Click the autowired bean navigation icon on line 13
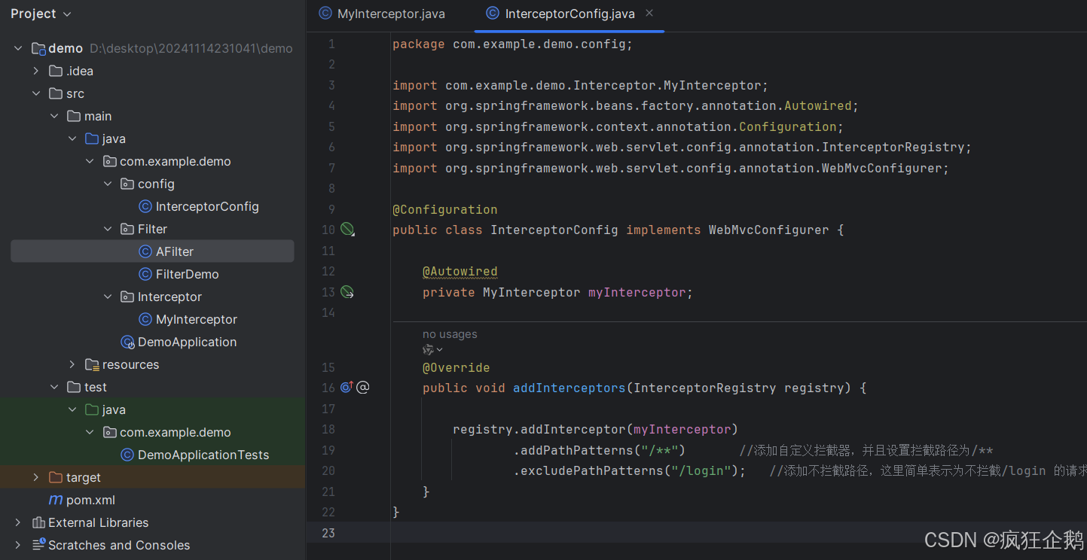 [x=346, y=292]
